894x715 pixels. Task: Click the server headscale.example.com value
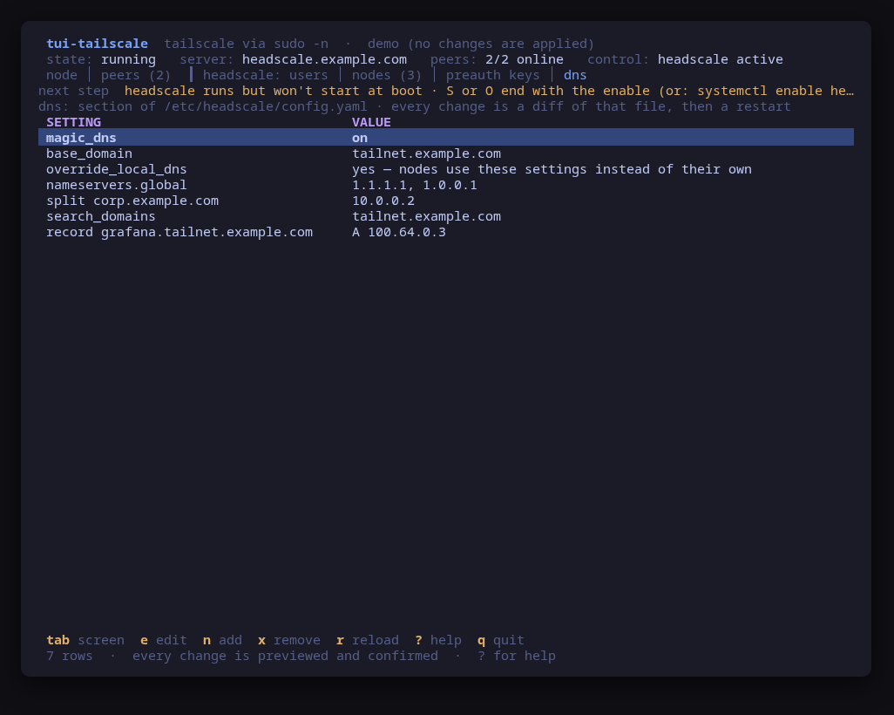[x=324, y=59]
